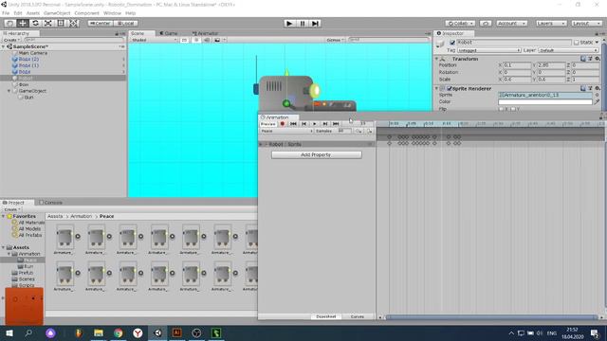Toggle Flip X checkbox

pyautogui.click(x=502, y=110)
